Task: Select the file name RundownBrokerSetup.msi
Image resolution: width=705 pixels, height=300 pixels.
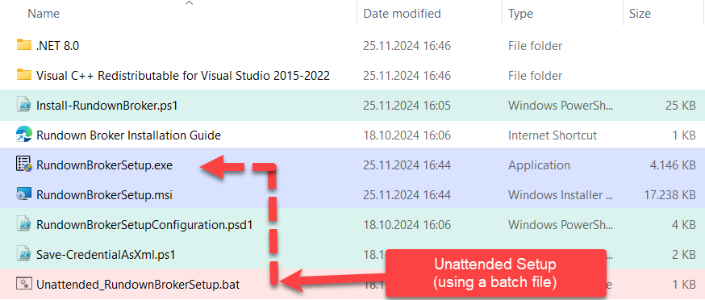Action: [104, 194]
